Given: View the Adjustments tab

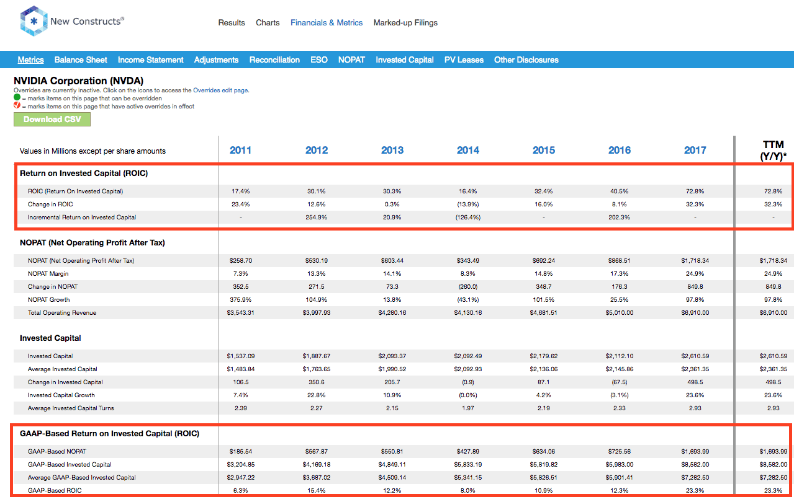Looking at the screenshot, I should tap(216, 60).
